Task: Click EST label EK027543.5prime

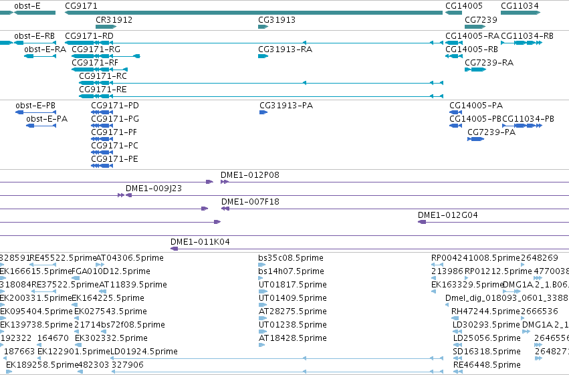Action: click(x=111, y=312)
